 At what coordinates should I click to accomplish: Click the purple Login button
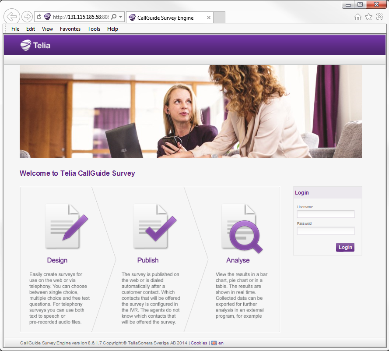click(x=345, y=247)
